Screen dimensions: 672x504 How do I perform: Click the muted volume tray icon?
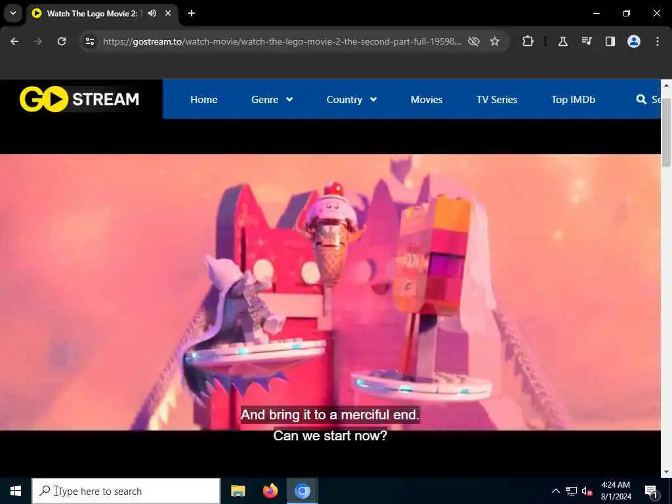coord(587,491)
